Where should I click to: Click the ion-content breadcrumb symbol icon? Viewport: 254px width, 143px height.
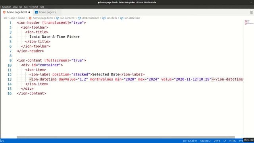58,18
